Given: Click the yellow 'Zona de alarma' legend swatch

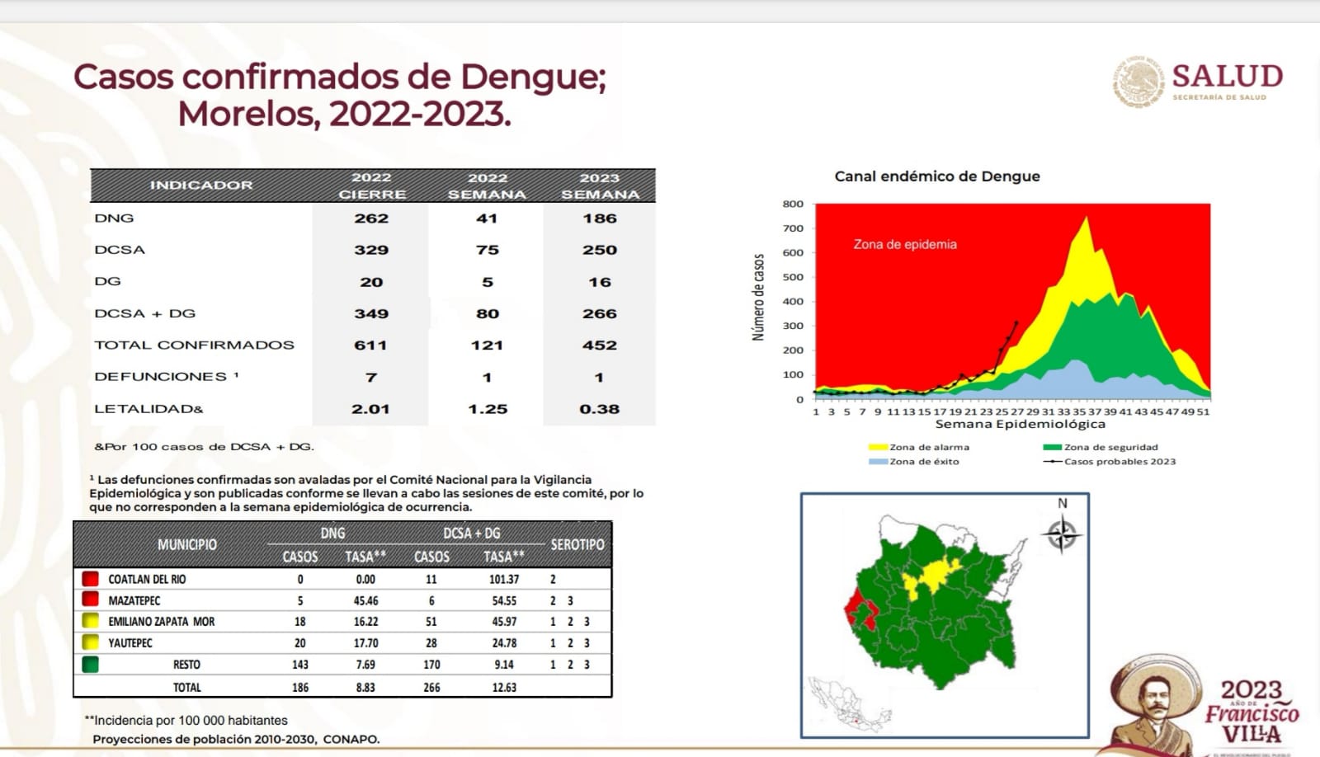Looking at the screenshot, I should point(878,447).
